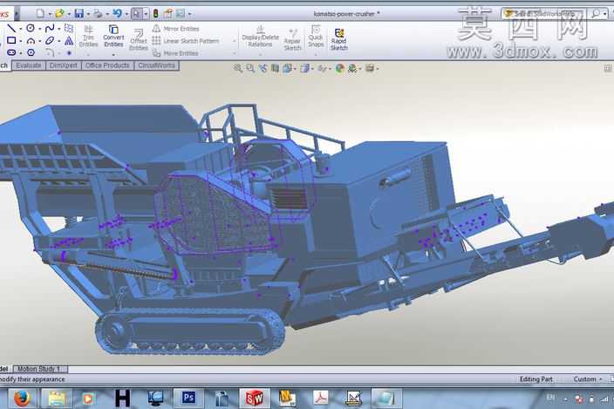Select the Circle sketch tool

(x=31, y=28)
